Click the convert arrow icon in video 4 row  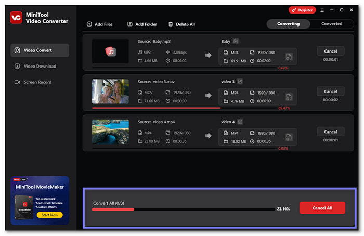(208, 136)
